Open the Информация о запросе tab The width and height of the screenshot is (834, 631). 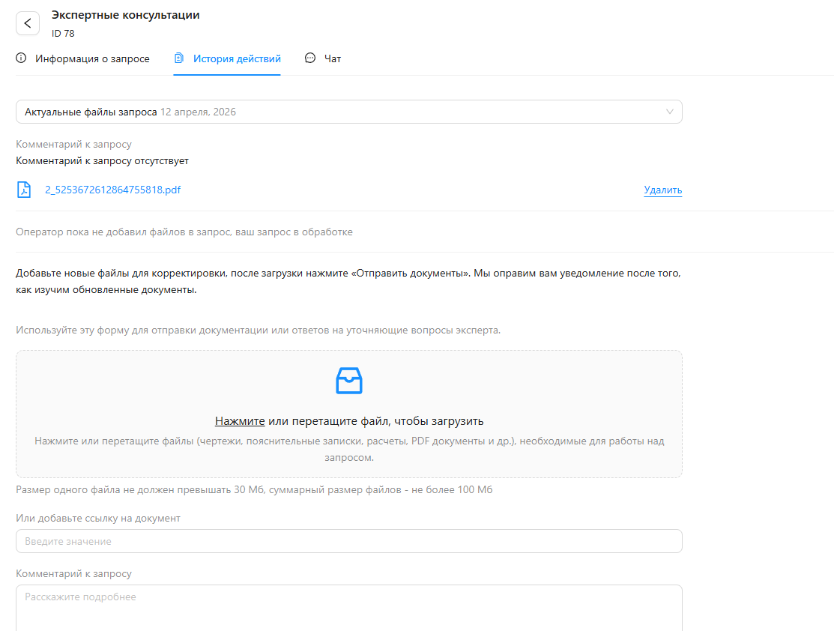(x=92, y=58)
